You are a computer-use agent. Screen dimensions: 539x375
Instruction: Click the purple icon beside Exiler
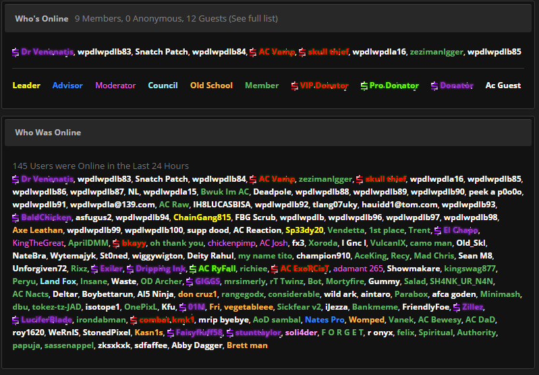coord(94,269)
